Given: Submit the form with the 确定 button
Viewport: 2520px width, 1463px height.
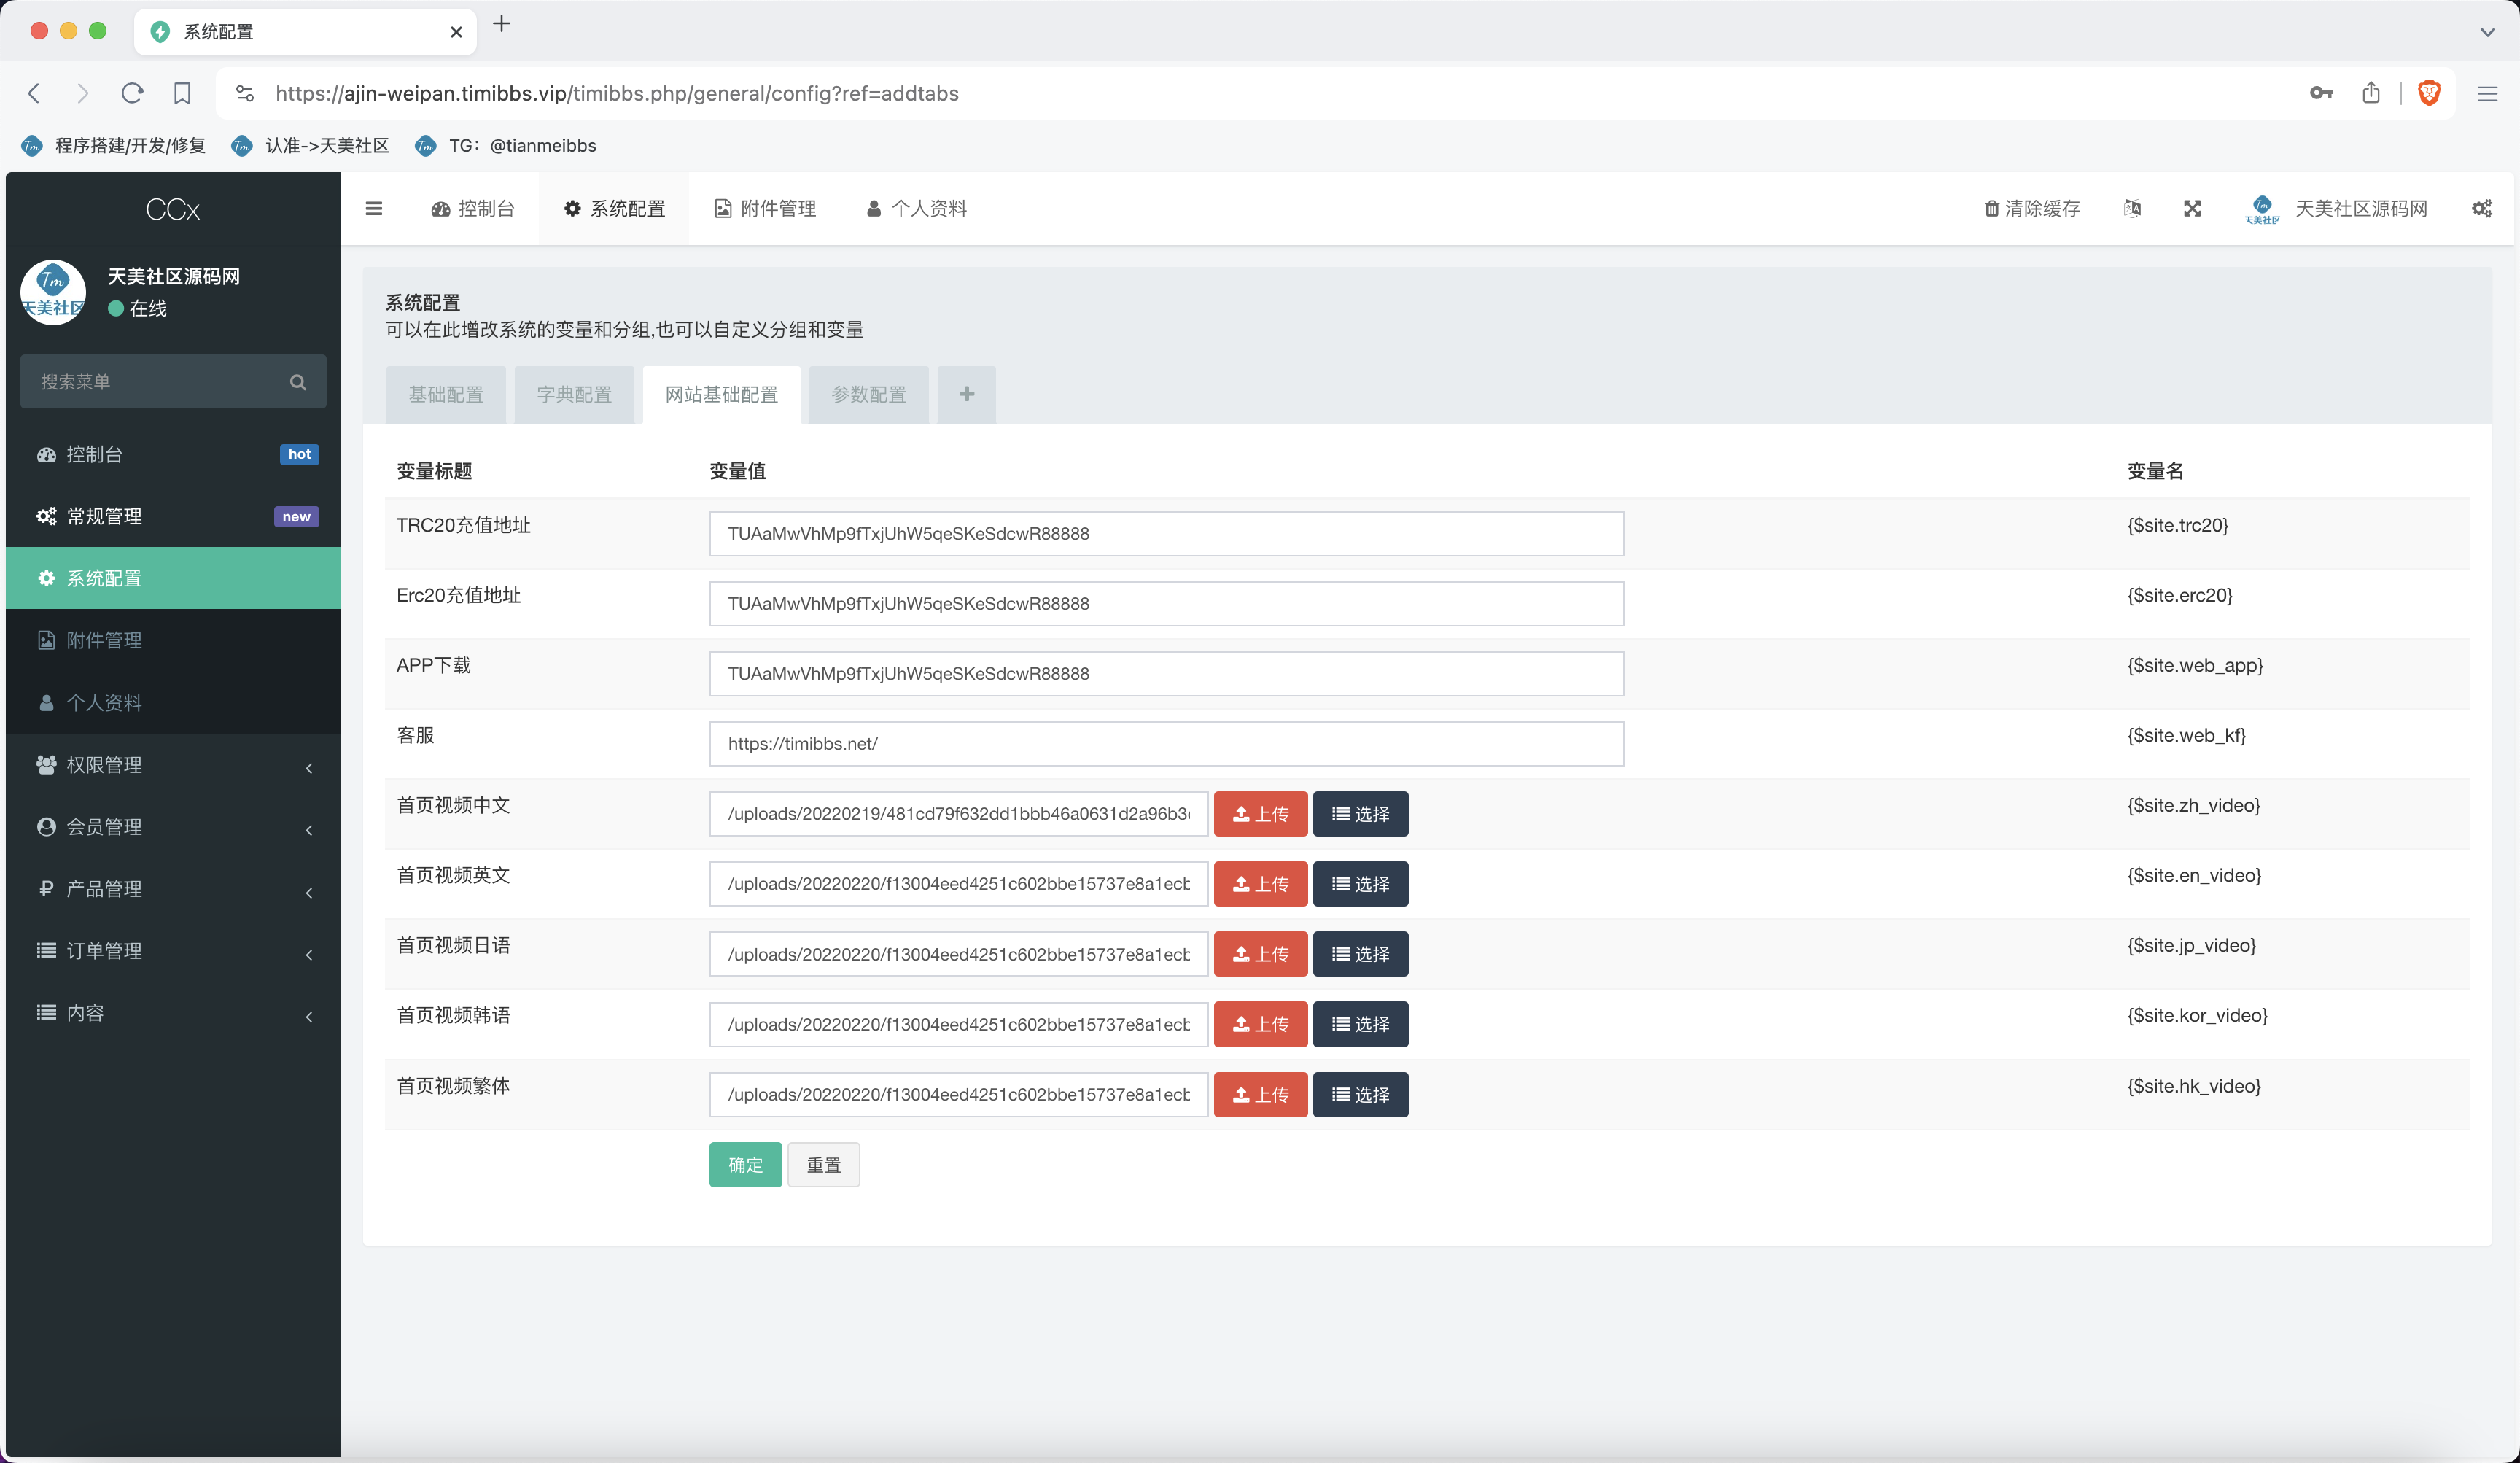Looking at the screenshot, I should [x=745, y=1165].
